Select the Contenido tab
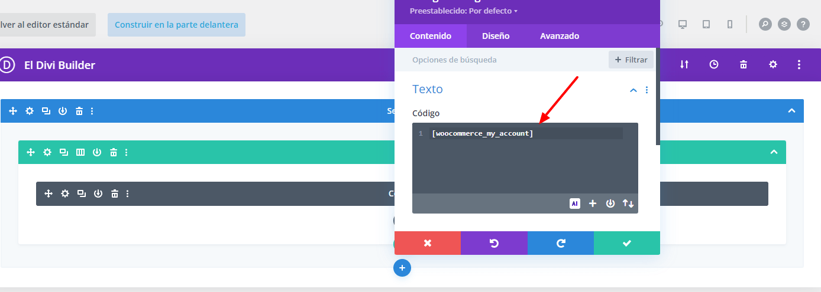This screenshot has width=821, height=292. click(431, 36)
